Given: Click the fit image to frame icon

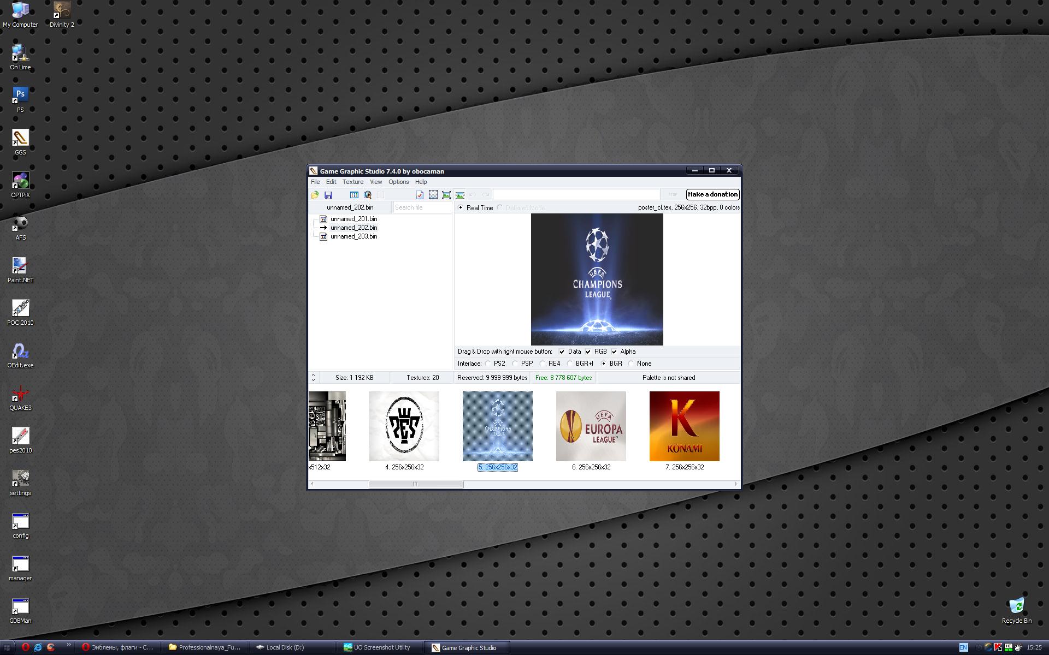Looking at the screenshot, I should pos(446,195).
